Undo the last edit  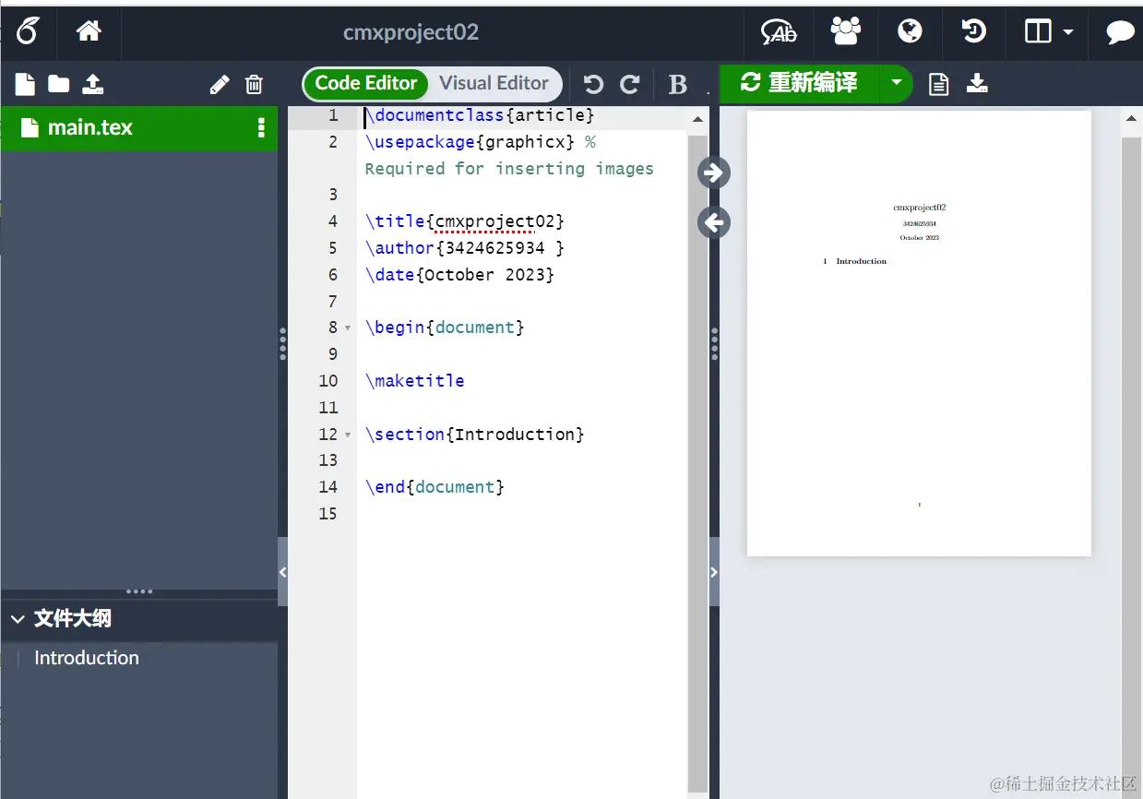pos(593,85)
